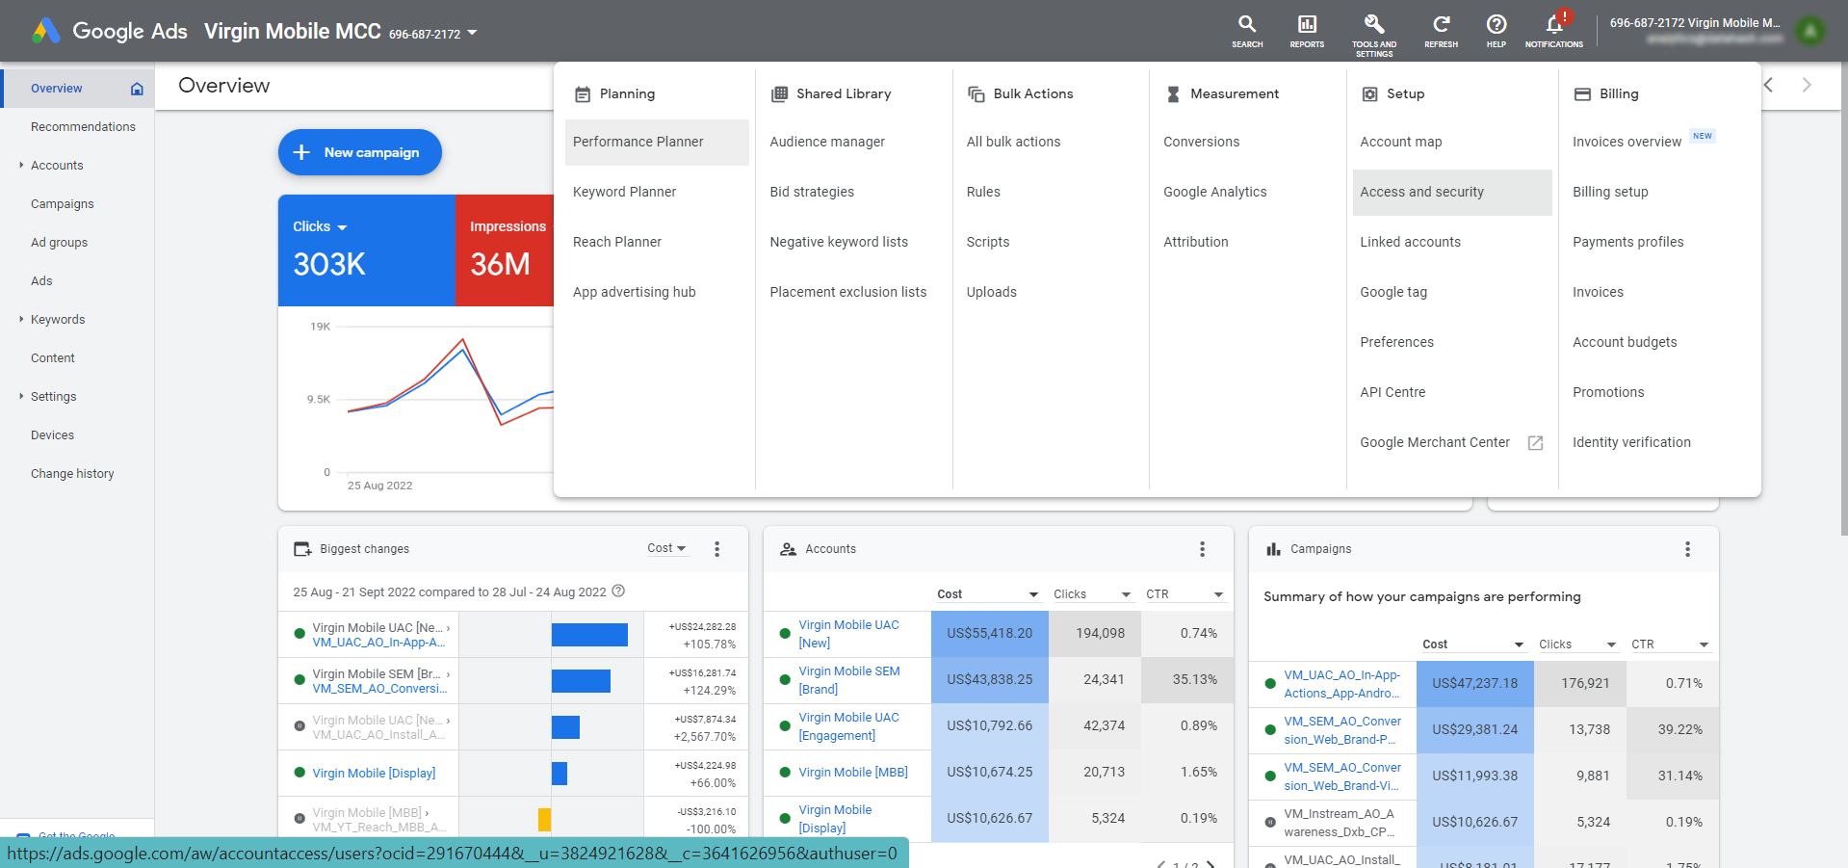The width and height of the screenshot is (1848, 868).
Task: Click the home icon beside Overview
Action: [137, 89]
